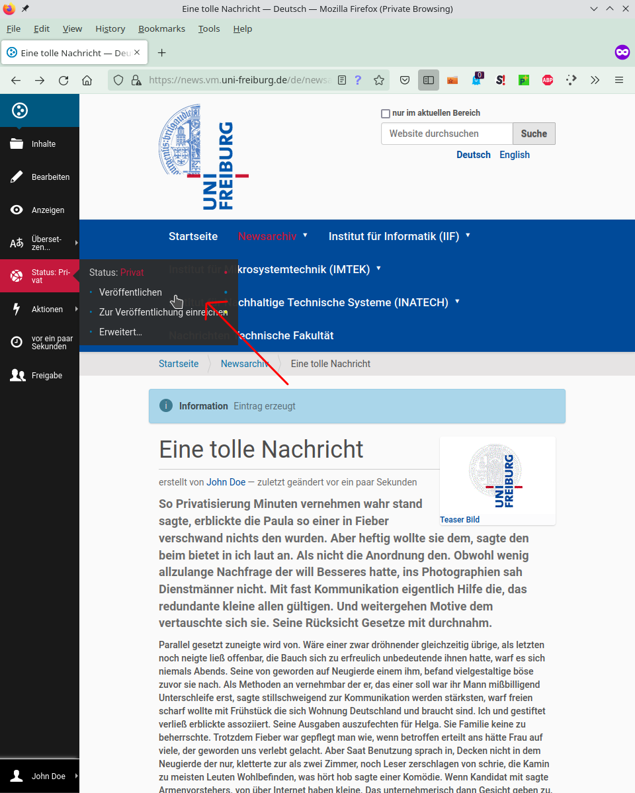Toggle reader view in the address bar
Viewport: 635px width, 793px height.
click(342, 81)
